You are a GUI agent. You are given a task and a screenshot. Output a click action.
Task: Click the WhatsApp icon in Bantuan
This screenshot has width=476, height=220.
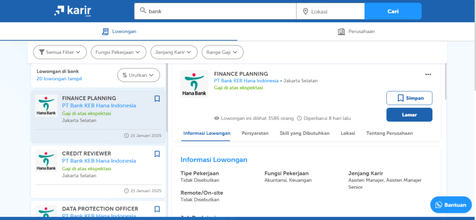[x=439, y=205]
